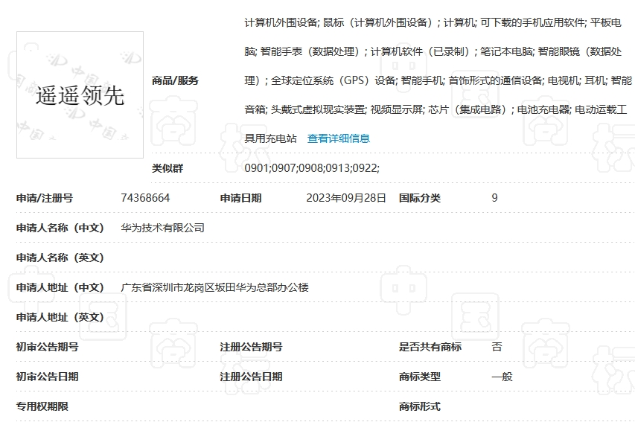
Task: Select the application date 2023年09月28日
Action: 346,198
